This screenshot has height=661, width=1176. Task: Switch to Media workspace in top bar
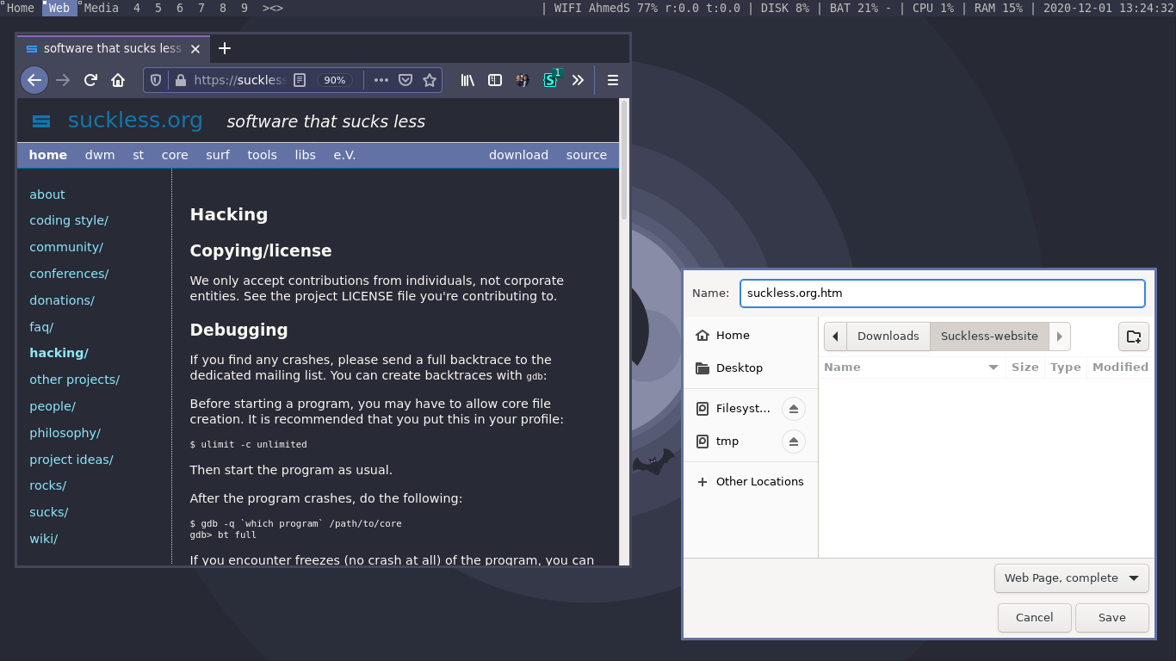pos(101,8)
